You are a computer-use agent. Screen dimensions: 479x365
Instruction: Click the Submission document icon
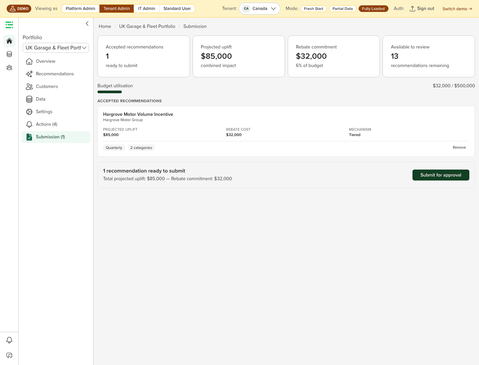tap(29, 137)
